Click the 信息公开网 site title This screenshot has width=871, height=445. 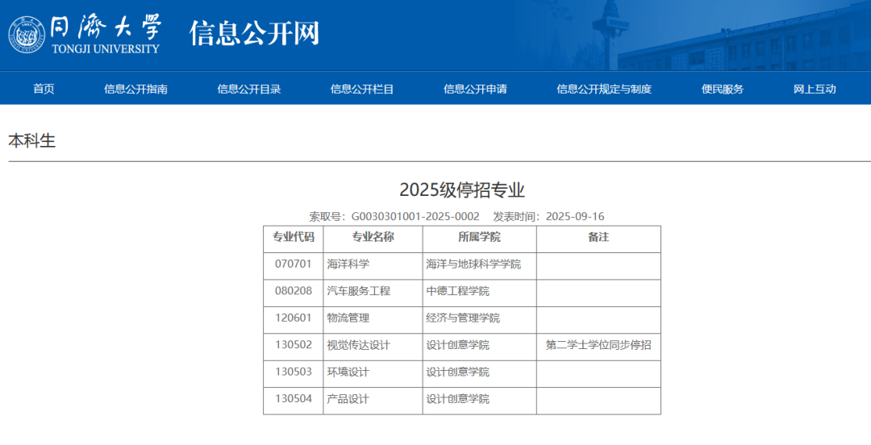click(255, 33)
